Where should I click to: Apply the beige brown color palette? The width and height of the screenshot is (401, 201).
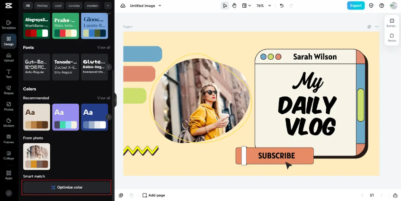(36, 117)
